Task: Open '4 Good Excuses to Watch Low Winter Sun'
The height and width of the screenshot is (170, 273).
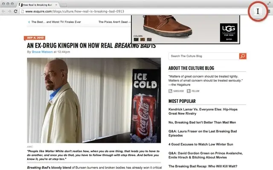Action: 200,144
